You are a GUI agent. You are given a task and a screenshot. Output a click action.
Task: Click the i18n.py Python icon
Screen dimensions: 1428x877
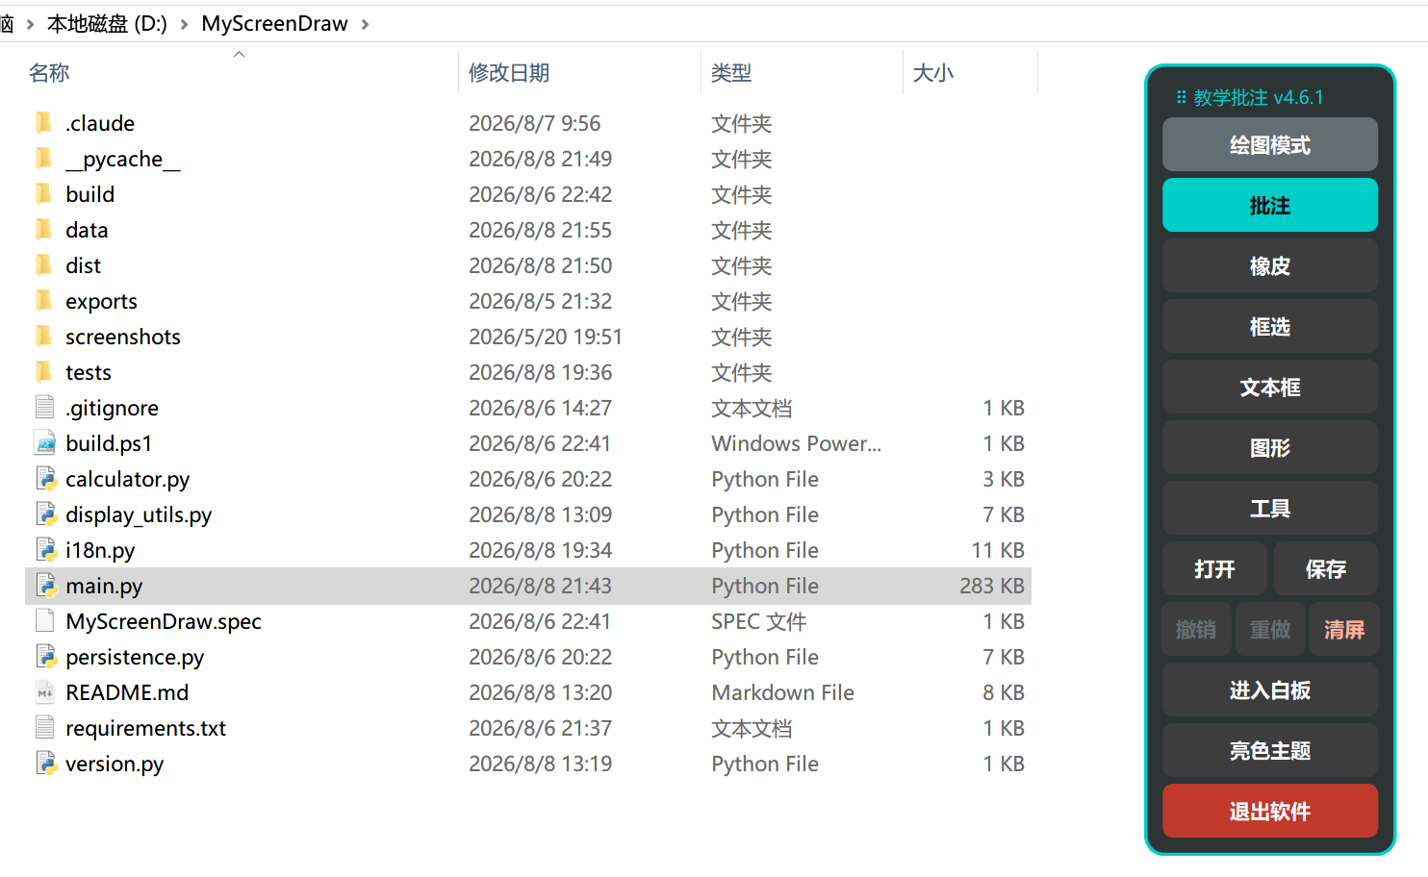pos(45,549)
